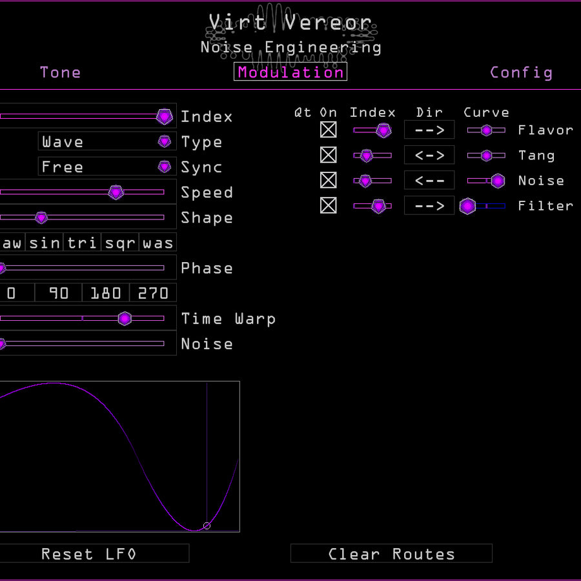Click the Flavor route index knob
The width and height of the screenshot is (581, 581).
point(383,130)
